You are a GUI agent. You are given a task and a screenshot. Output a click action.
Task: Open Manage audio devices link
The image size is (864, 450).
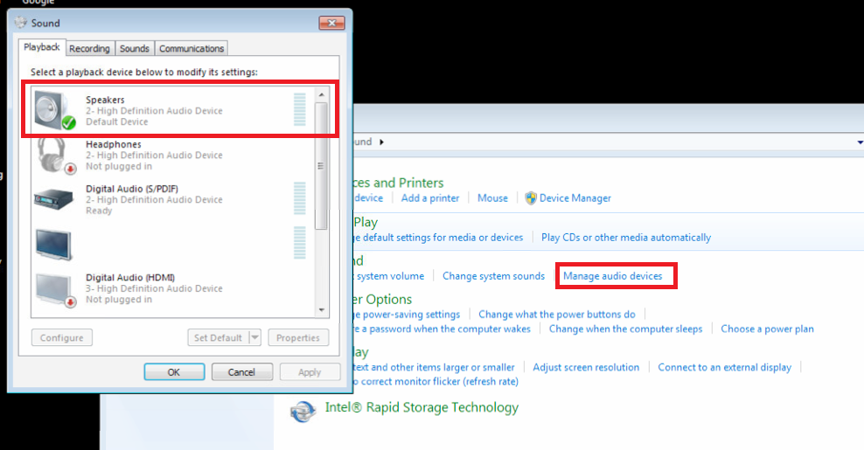pos(612,276)
